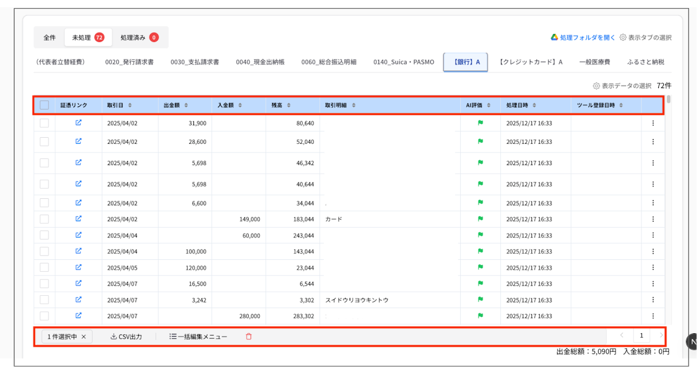The height and width of the screenshot is (378, 697).
Task: Open 処理フォルダを開く link
Action: click(583, 38)
